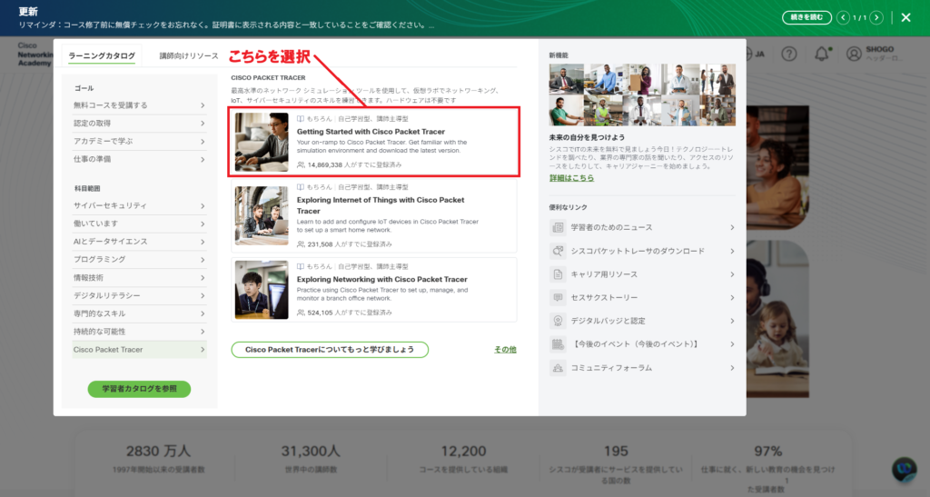Click the people icon beside コミュニティフォーラム
The image size is (930, 497).
558,368
